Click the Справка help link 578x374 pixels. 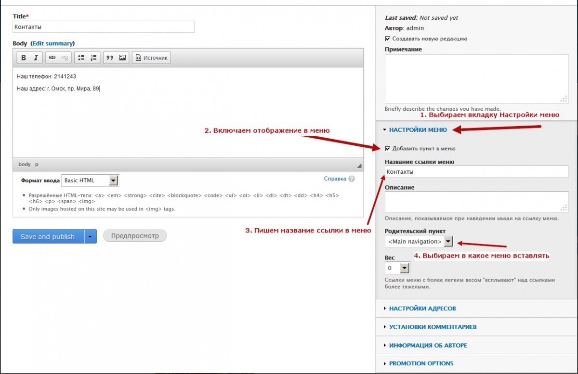[x=335, y=179]
